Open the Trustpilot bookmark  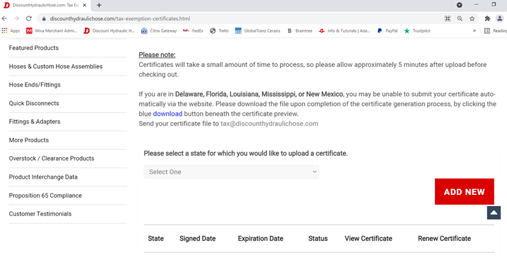click(417, 31)
